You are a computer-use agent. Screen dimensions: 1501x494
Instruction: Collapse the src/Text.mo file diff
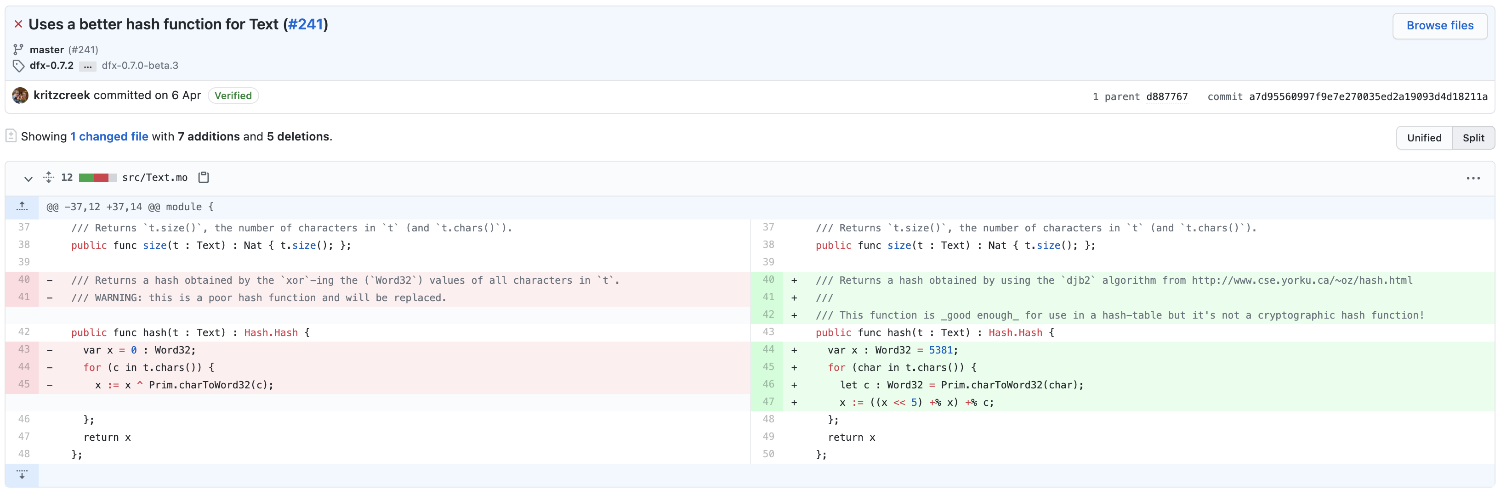(x=28, y=178)
